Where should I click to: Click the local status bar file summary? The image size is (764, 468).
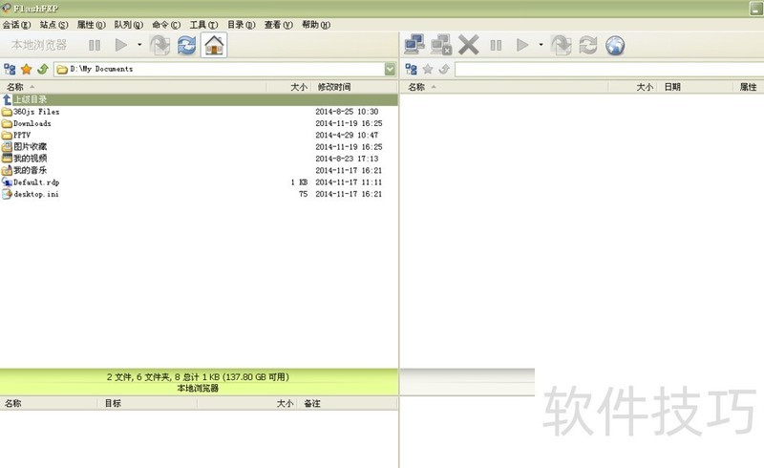coord(198,377)
